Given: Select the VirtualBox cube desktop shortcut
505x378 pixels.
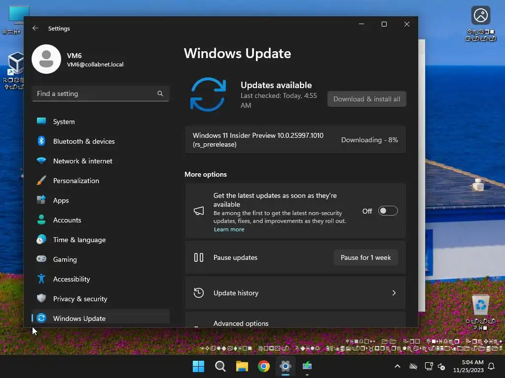Looking at the screenshot, I should [13, 71].
